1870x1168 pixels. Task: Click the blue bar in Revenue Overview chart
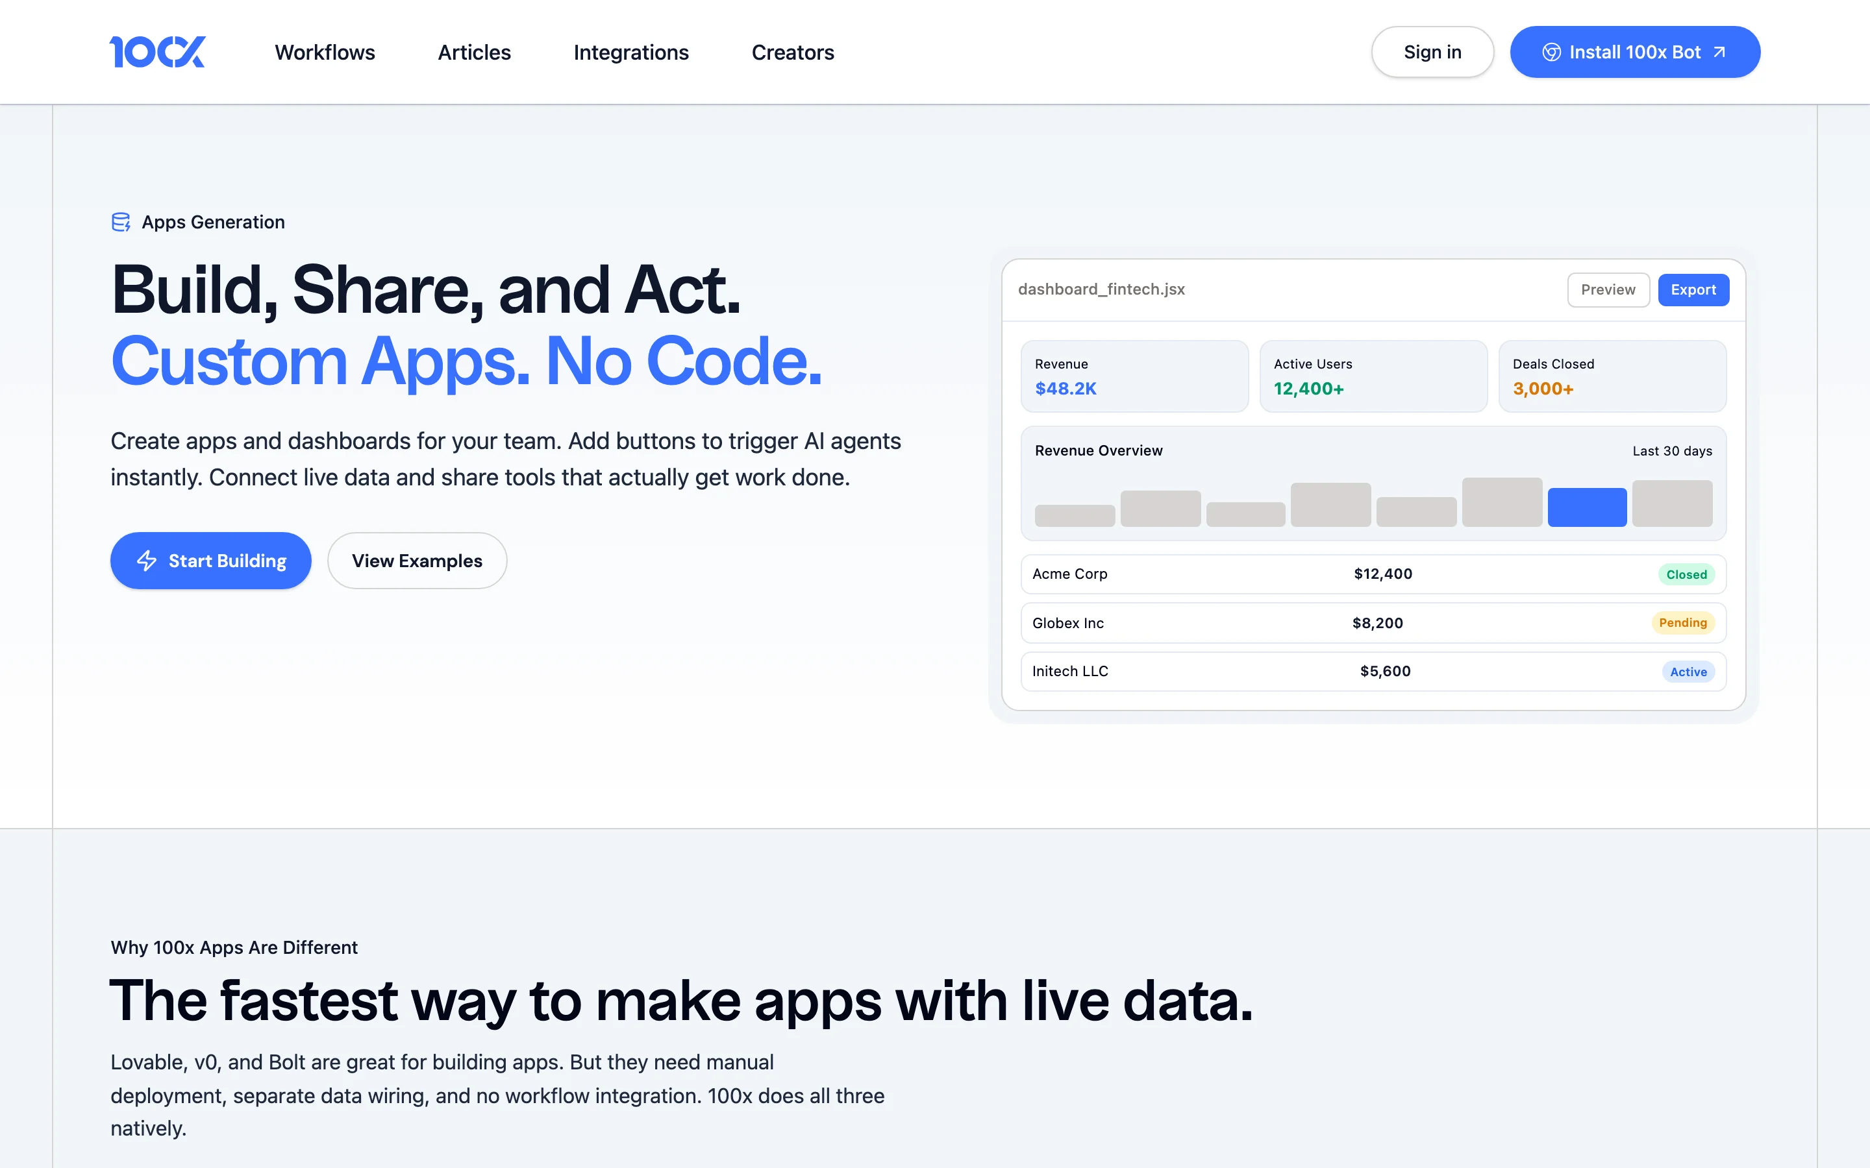point(1587,507)
